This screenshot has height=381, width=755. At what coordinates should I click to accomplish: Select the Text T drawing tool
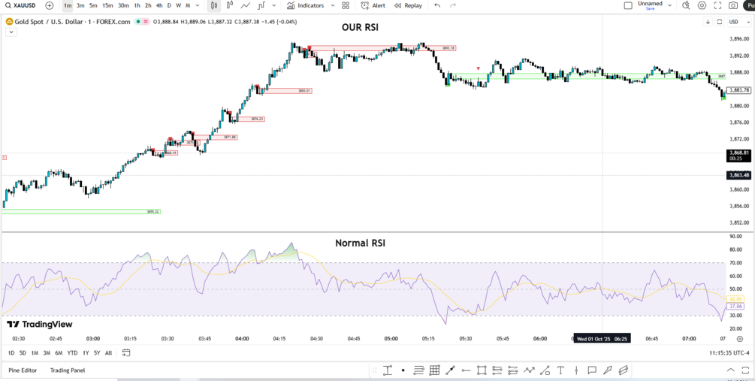[560, 370]
